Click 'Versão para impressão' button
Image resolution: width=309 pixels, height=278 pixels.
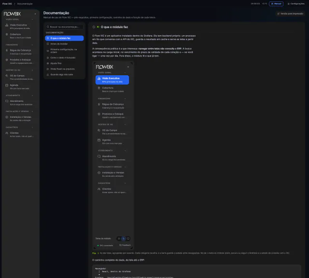(x=290, y=14)
